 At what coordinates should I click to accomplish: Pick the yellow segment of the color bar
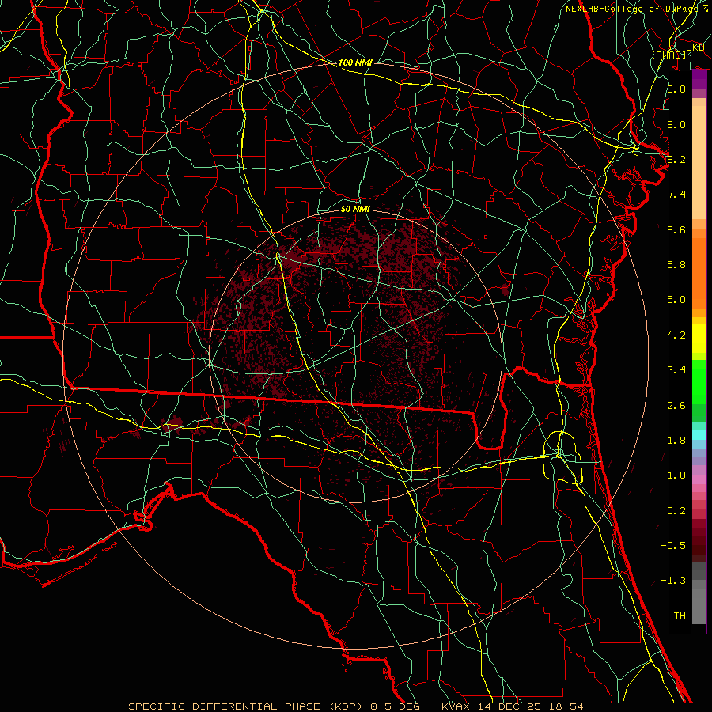point(699,339)
